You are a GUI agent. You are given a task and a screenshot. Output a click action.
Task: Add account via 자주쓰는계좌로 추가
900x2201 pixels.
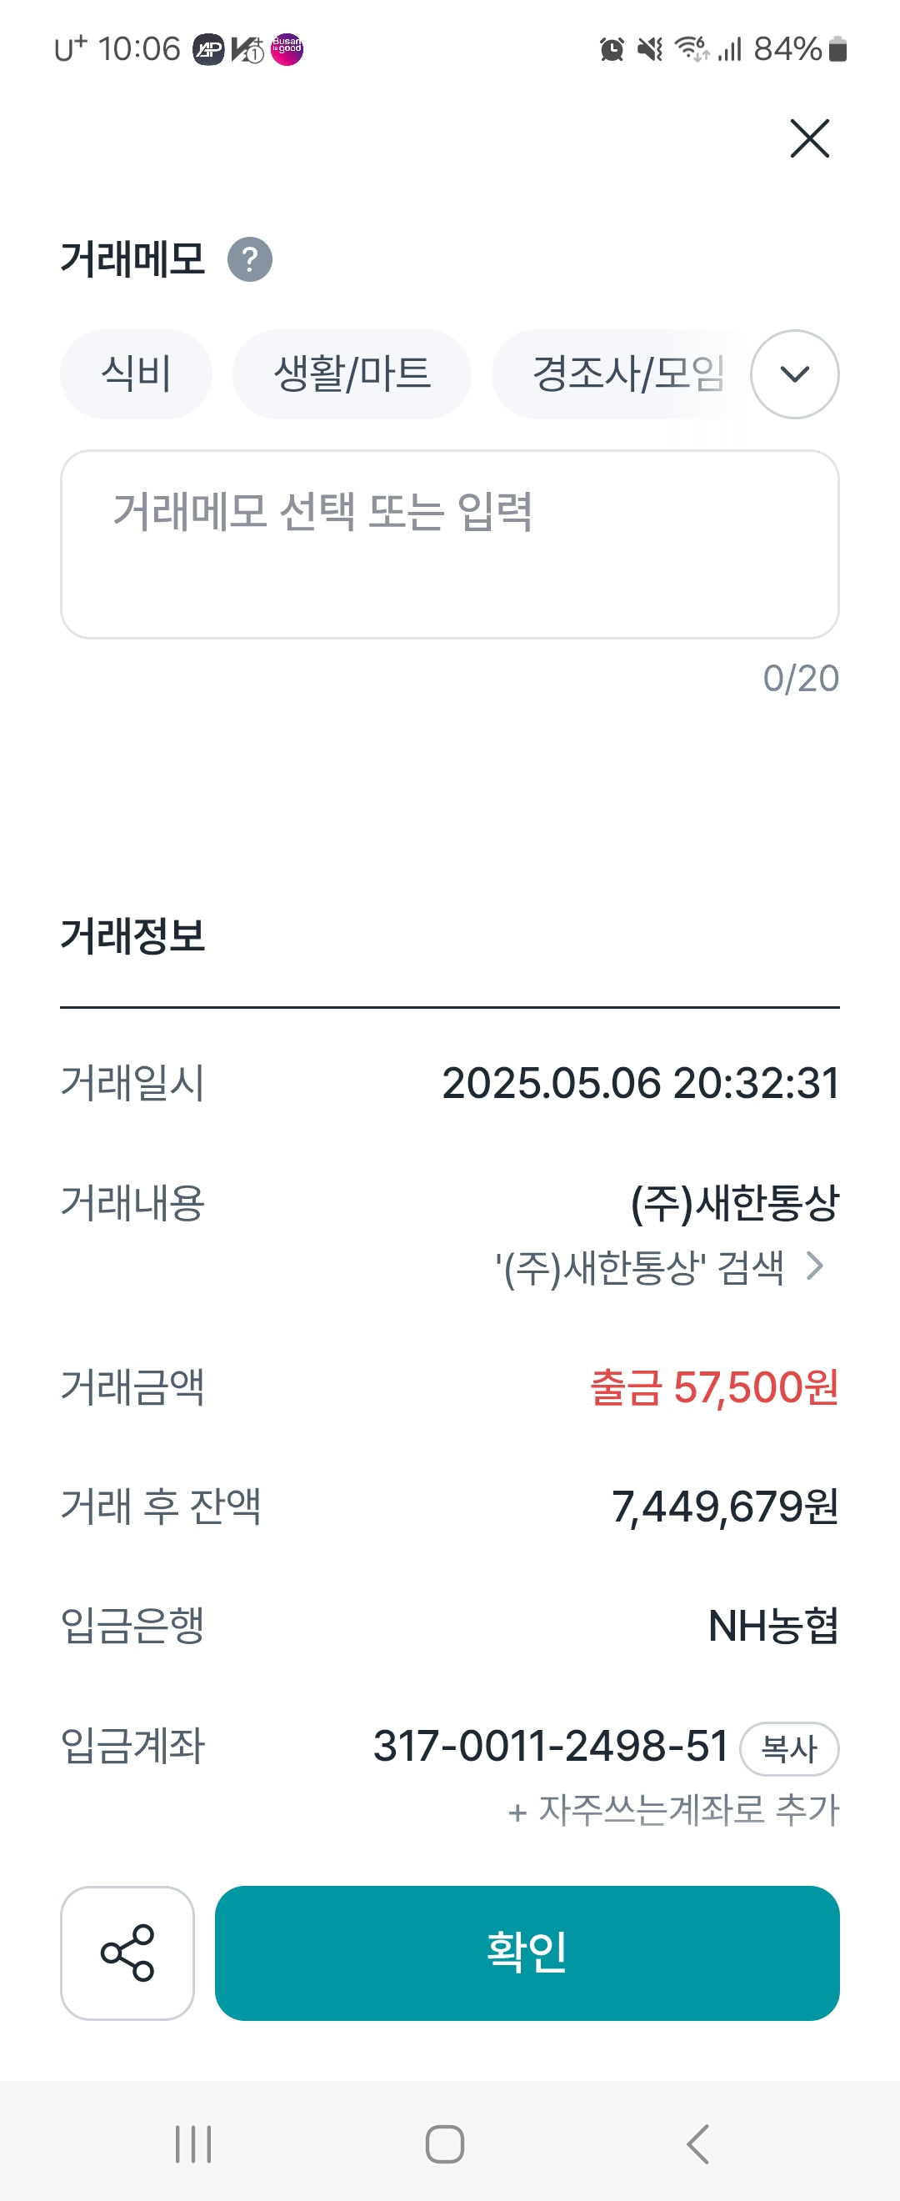[673, 1810]
